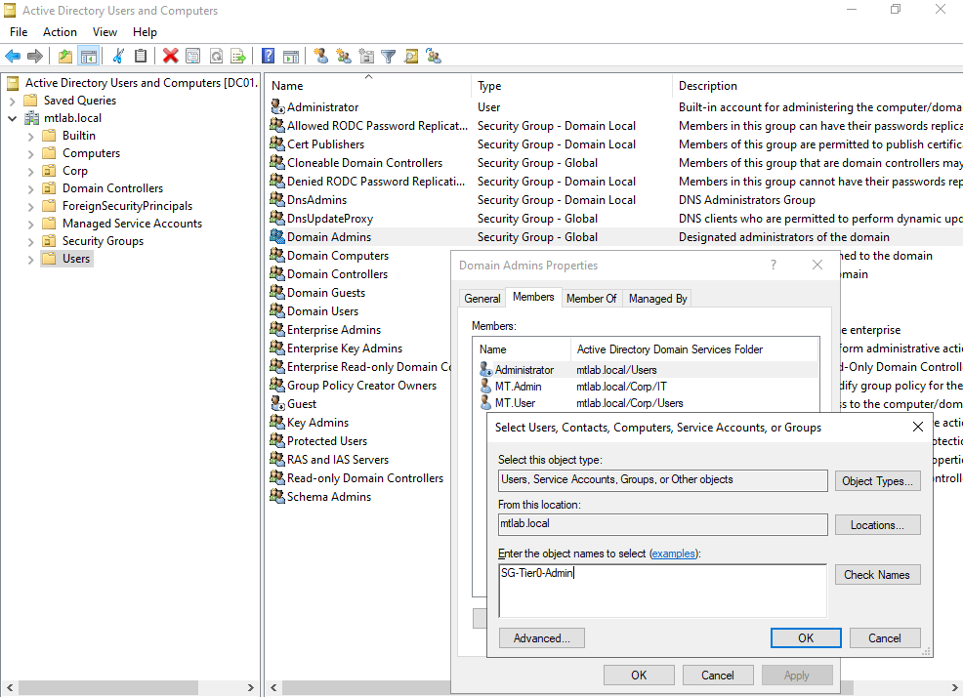The width and height of the screenshot is (963, 697).
Task: Open the View menu
Action: point(105,32)
